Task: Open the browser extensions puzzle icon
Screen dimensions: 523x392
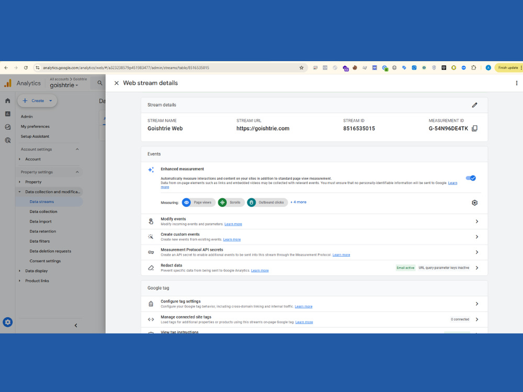Action: [474, 67]
